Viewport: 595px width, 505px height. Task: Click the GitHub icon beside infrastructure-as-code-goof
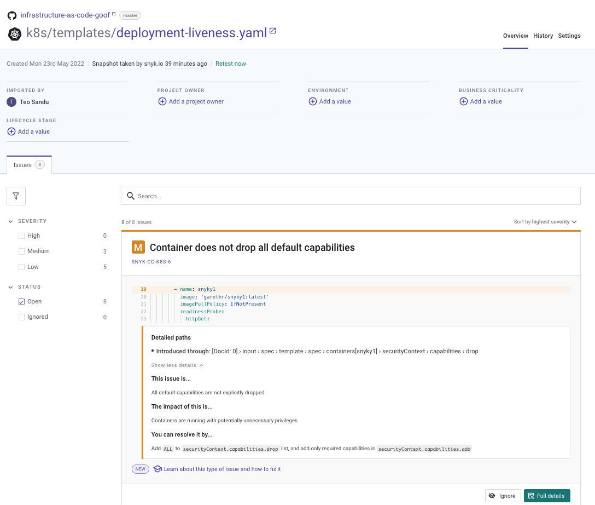click(11, 15)
